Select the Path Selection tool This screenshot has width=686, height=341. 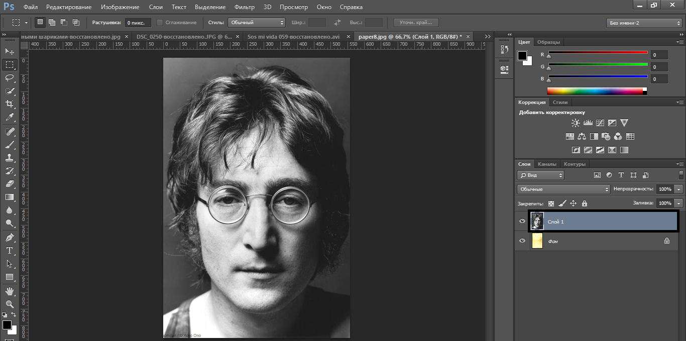[10, 264]
